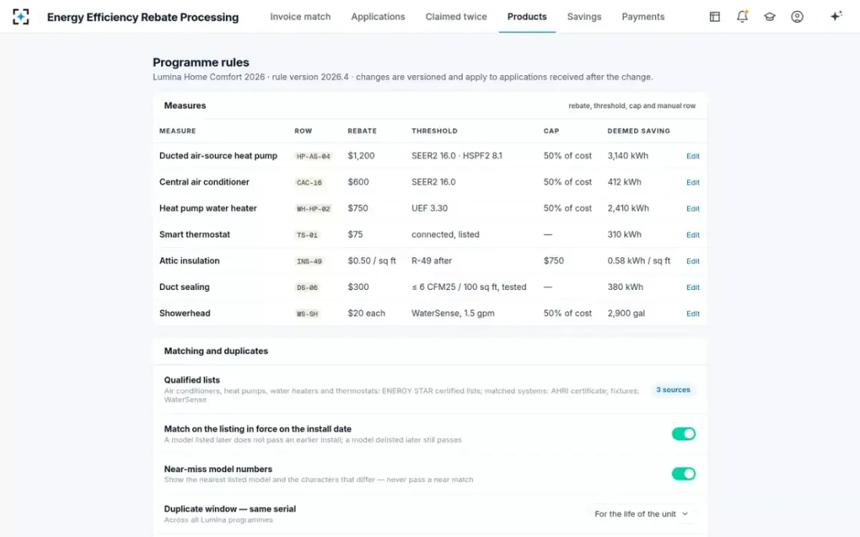
Task: Click the CAC-16 row code
Action: [309, 183]
